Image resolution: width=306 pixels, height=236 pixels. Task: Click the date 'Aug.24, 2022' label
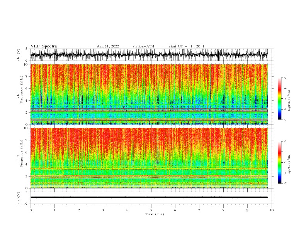[x=108, y=46]
